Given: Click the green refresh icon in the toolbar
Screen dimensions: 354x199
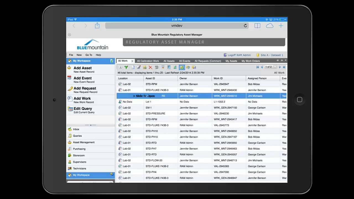Looking at the screenshot, I should click(x=175, y=67).
